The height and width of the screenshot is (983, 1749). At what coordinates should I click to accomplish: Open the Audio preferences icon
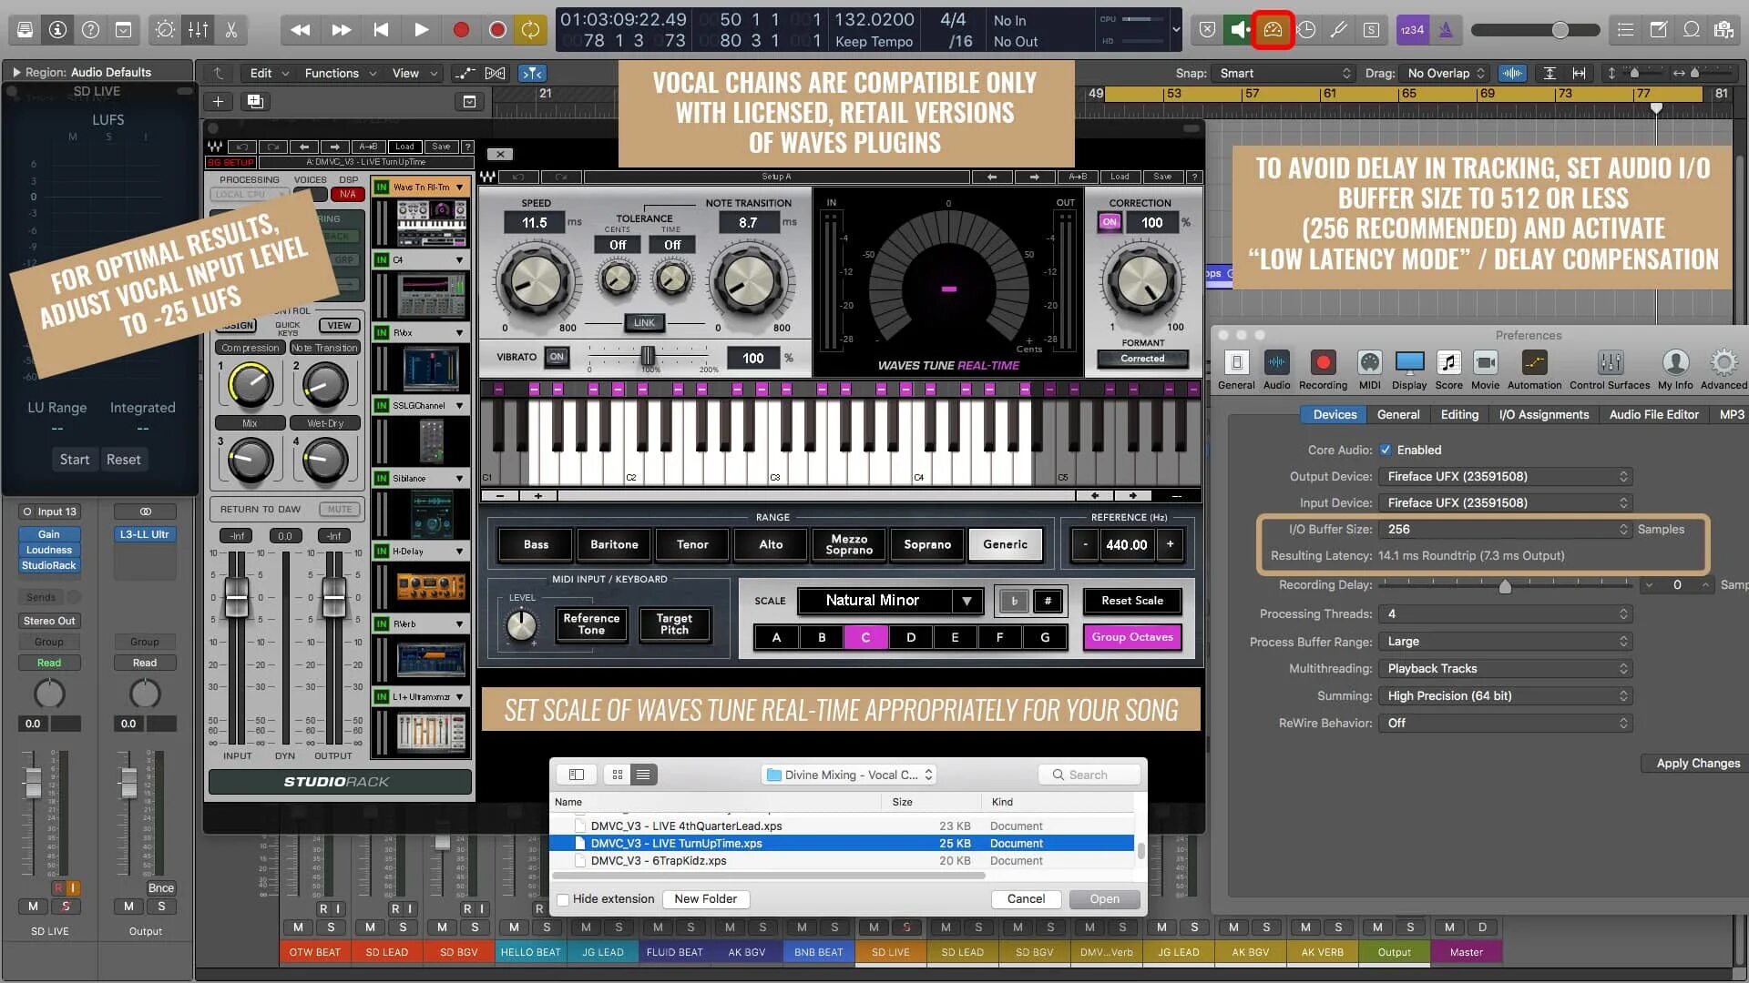1276,363
